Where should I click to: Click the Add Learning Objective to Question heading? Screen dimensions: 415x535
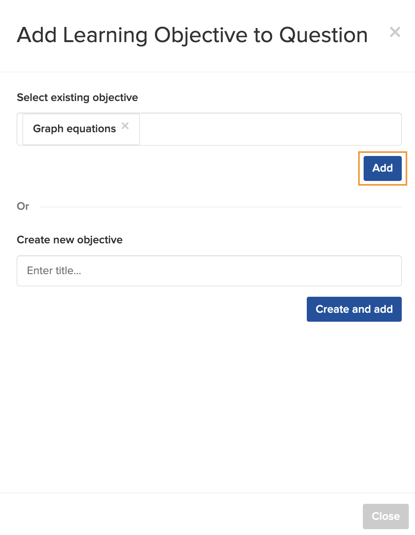click(192, 35)
